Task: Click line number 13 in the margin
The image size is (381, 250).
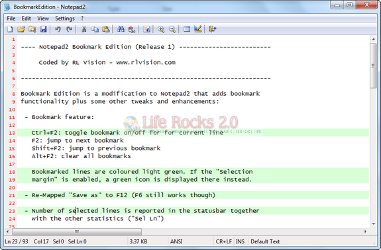Action: tap(12, 133)
